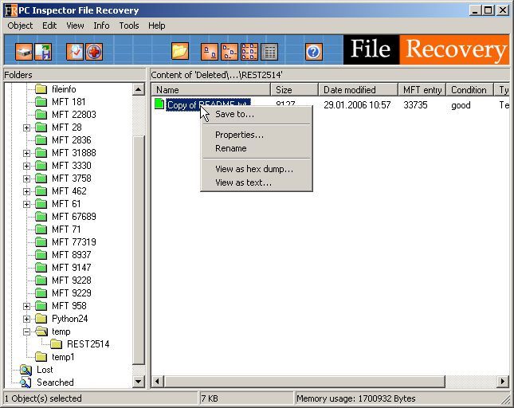The image size is (514, 408).
Task: Click file list scroll left arrow
Action: 158,382
